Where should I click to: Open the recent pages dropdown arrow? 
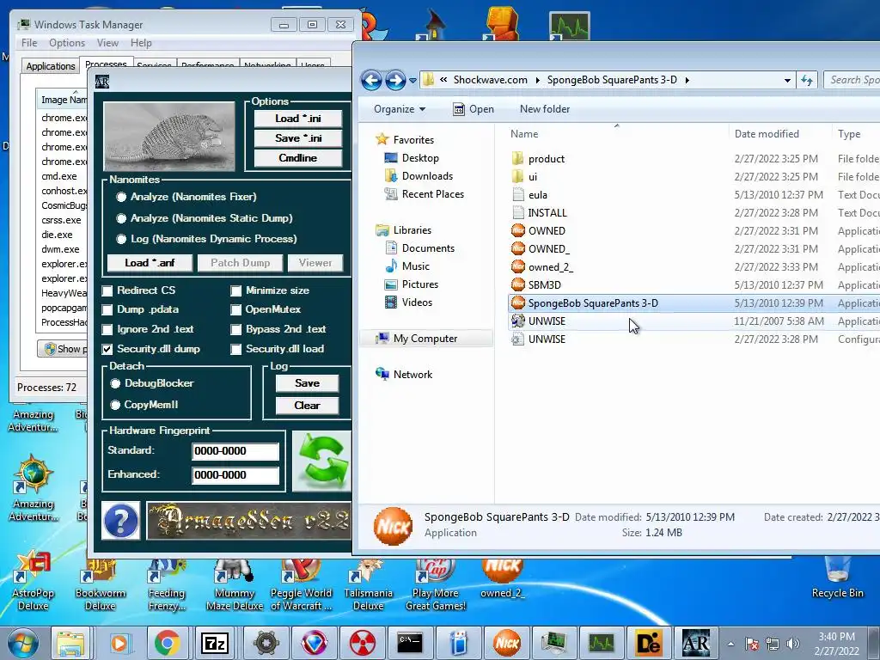413,80
